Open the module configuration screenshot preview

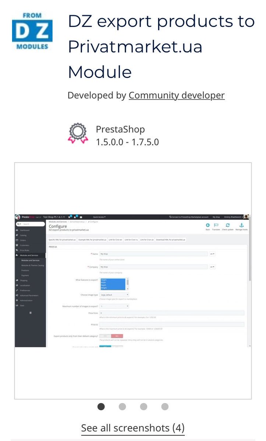(133, 281)
